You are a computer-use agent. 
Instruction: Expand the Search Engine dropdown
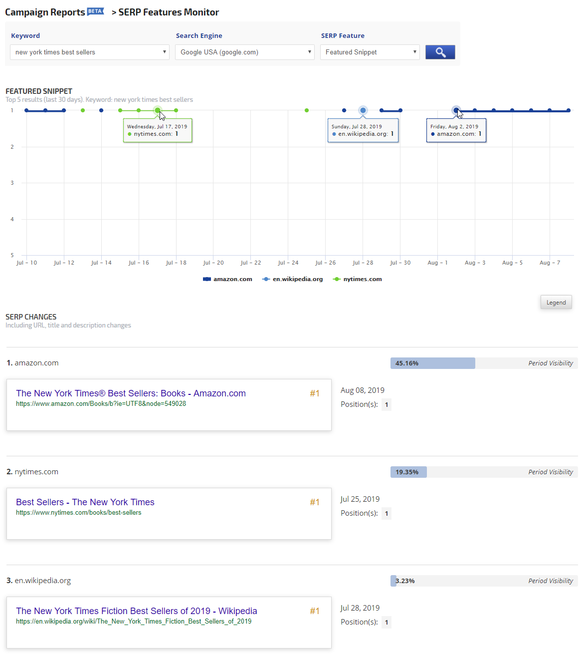(244, 52)
